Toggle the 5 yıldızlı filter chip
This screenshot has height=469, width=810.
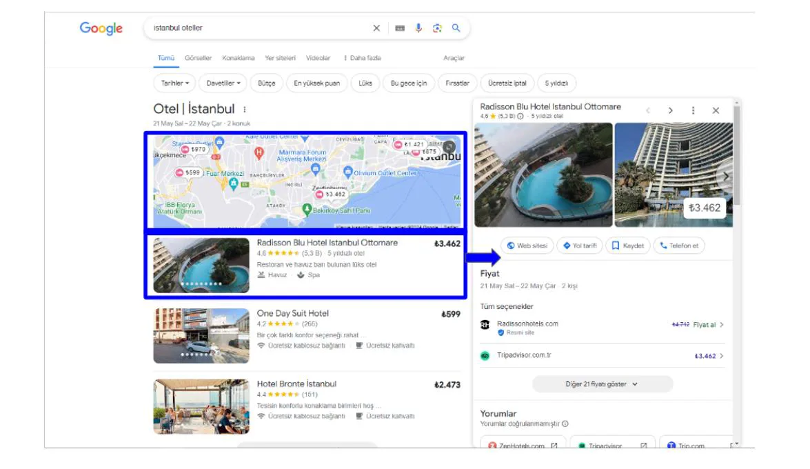tap(556, 83)
